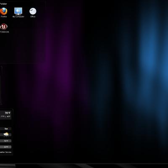Click the Weather Service link text
The height and width of the screenshot is (168, 168).
[x=5, y=152]
